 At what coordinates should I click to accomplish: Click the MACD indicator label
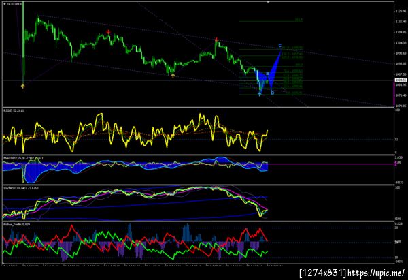pos(23,158)
